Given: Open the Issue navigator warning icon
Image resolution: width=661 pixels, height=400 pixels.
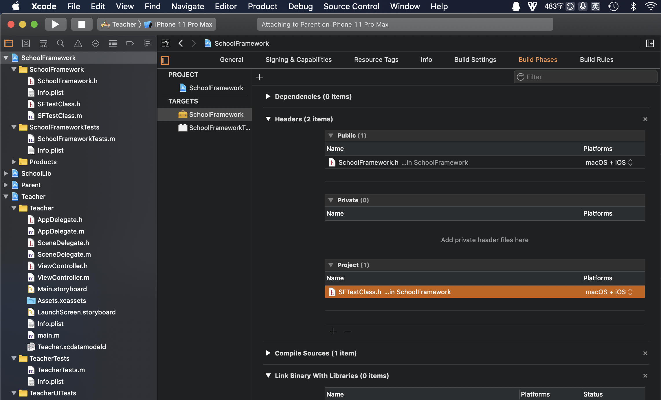Looking at the screenshot, I should point(78,43).
